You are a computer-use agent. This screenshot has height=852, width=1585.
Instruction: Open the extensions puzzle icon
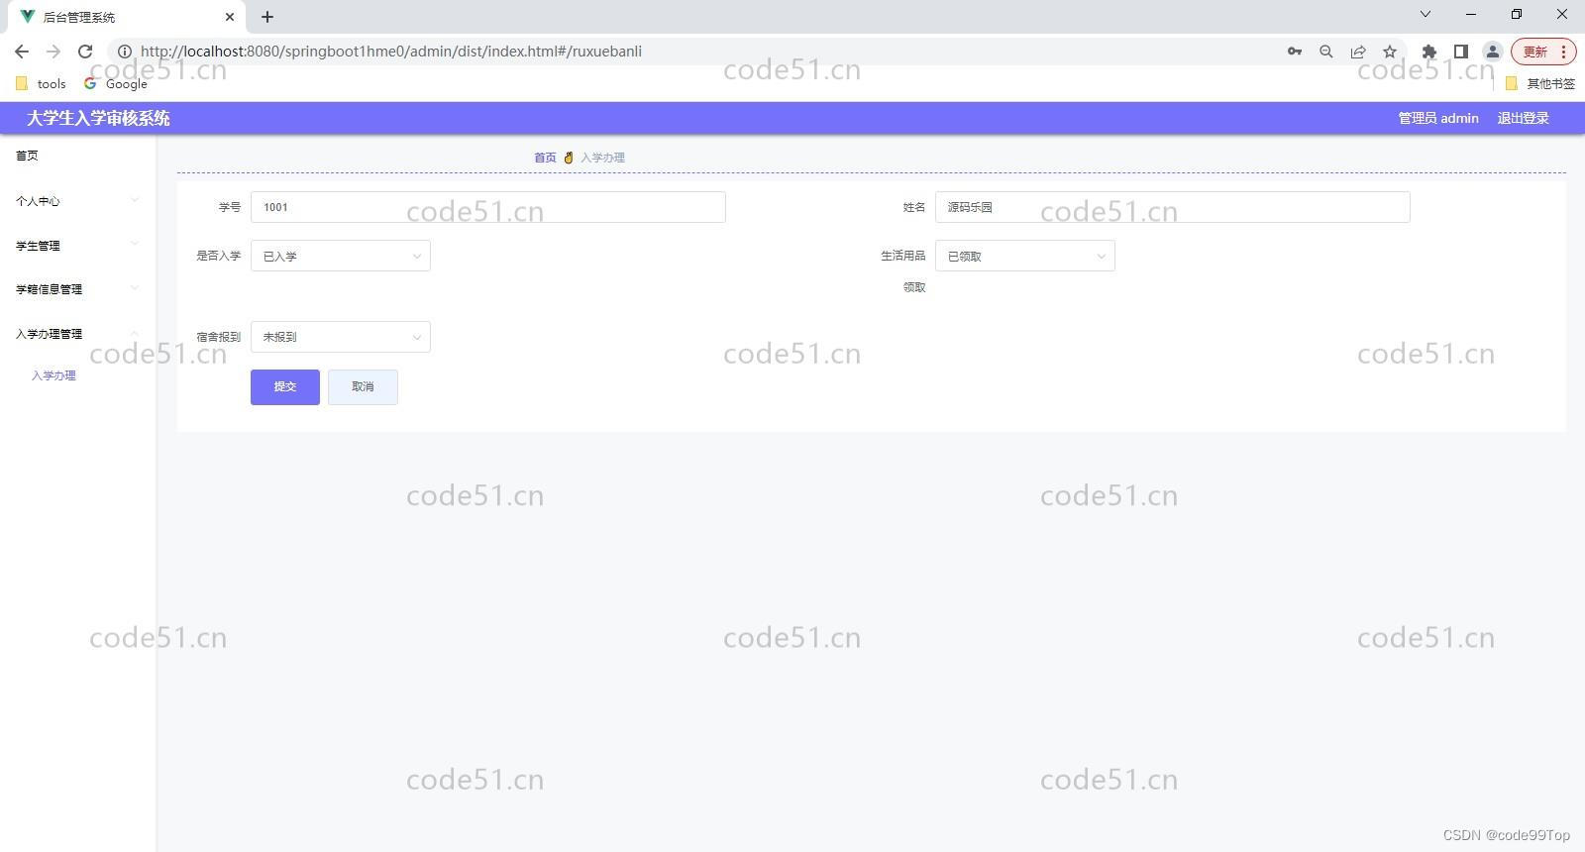(1428, 52)
